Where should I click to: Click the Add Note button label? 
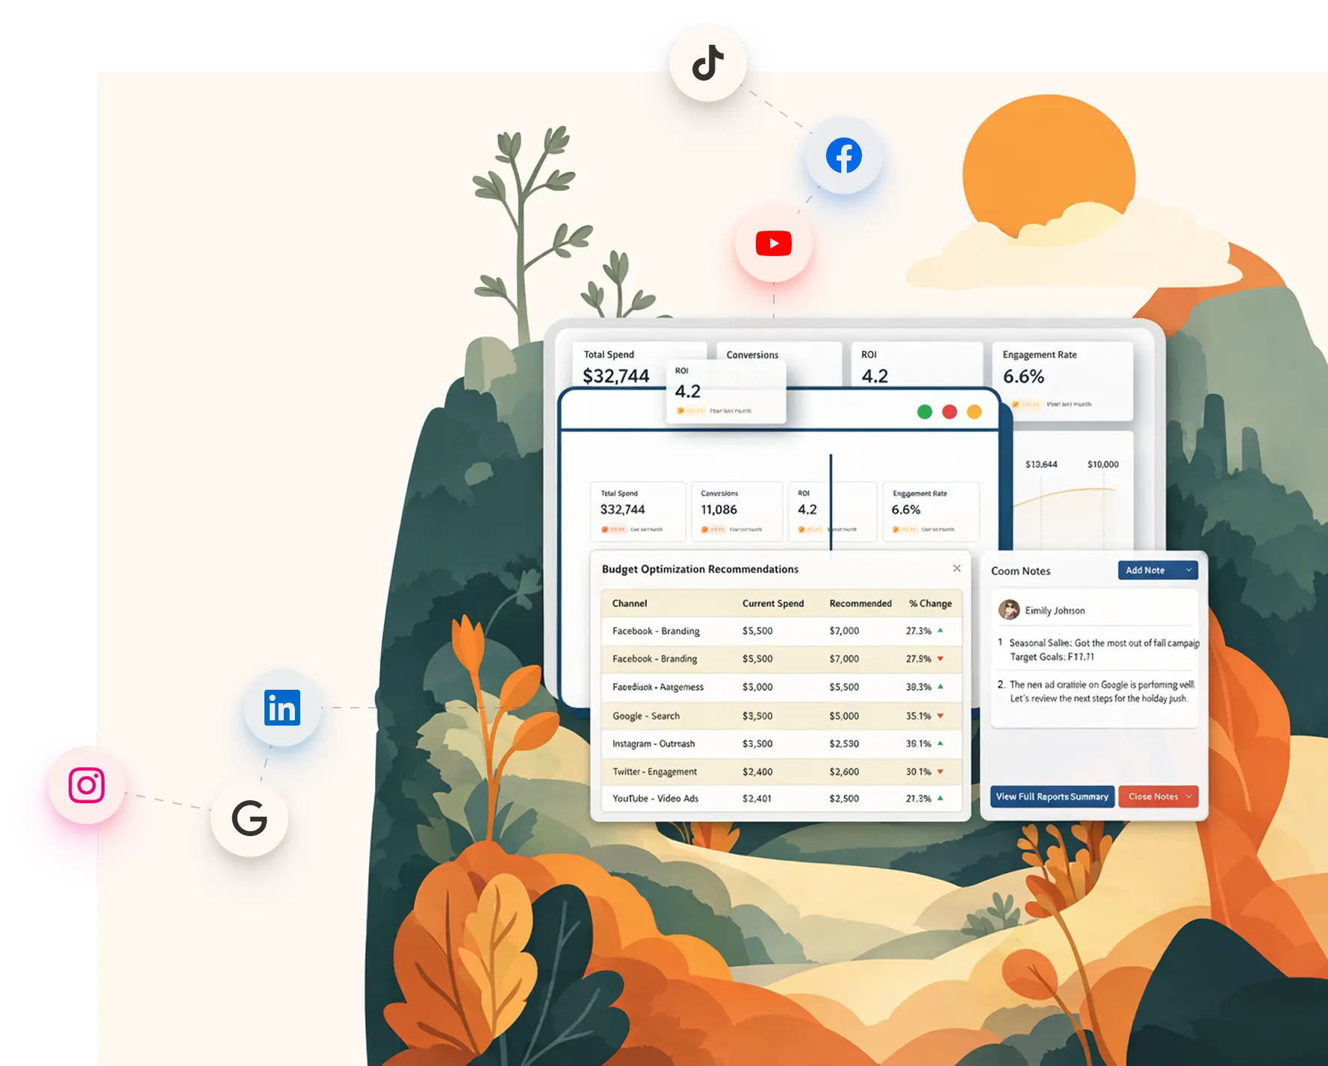click(x=1145, y=570)
